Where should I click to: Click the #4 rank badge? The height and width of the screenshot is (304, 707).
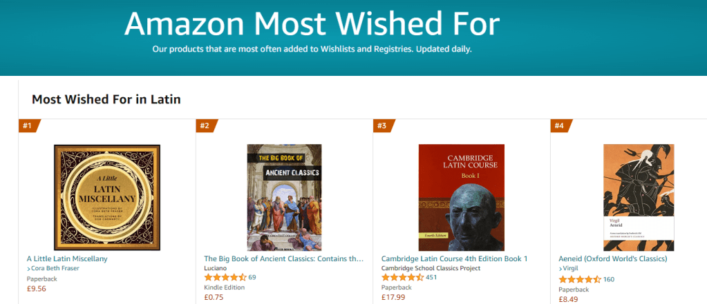[x=560, y=125]
